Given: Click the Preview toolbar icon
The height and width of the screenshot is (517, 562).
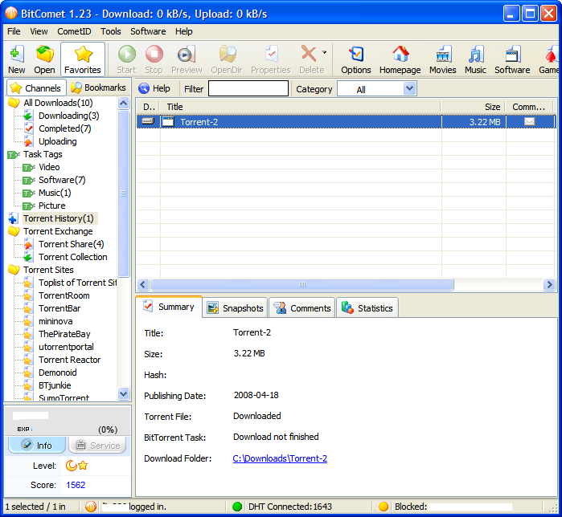Looking at the screenshot, I should pos(187,59).
